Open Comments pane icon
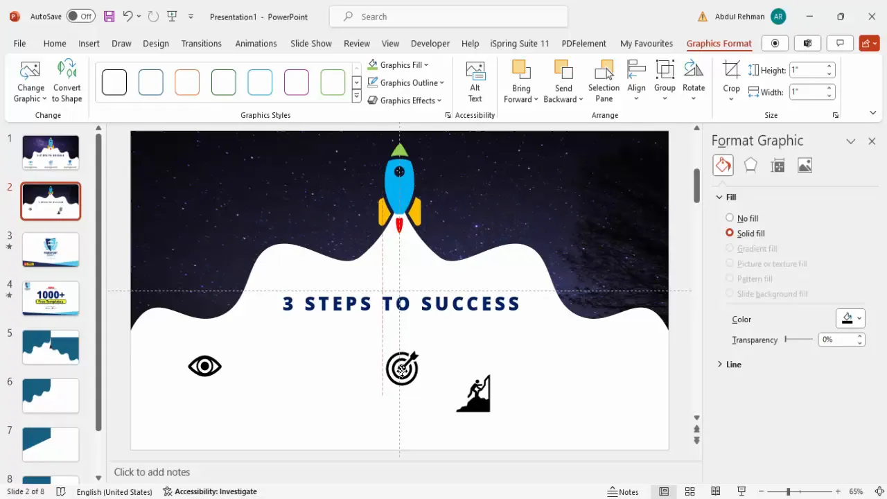The width and height of the screenshot is (887, 499). 840,43
